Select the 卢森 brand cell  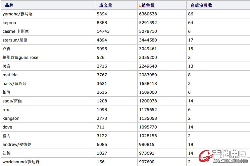coord(7,49)
